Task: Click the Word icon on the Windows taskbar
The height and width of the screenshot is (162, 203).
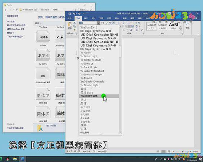Action: pyautogui.click(x=22, y=159)
